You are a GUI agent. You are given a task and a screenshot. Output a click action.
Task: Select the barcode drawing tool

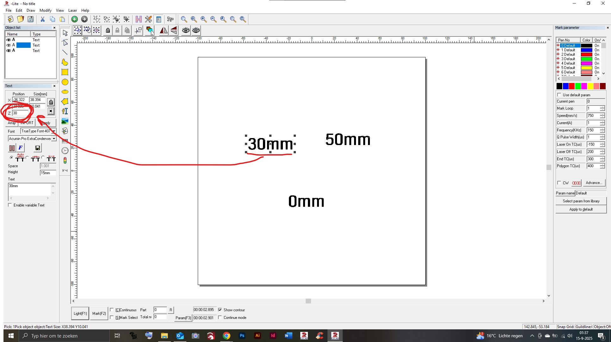(65, 141)
